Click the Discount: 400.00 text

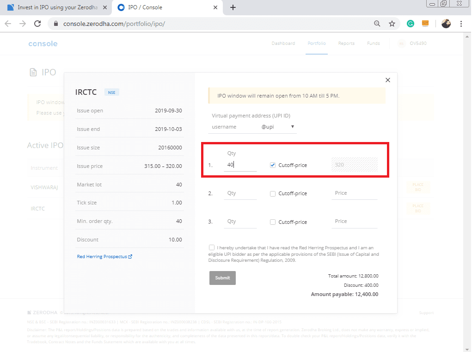pyautogui.click(x=361, y=285)
